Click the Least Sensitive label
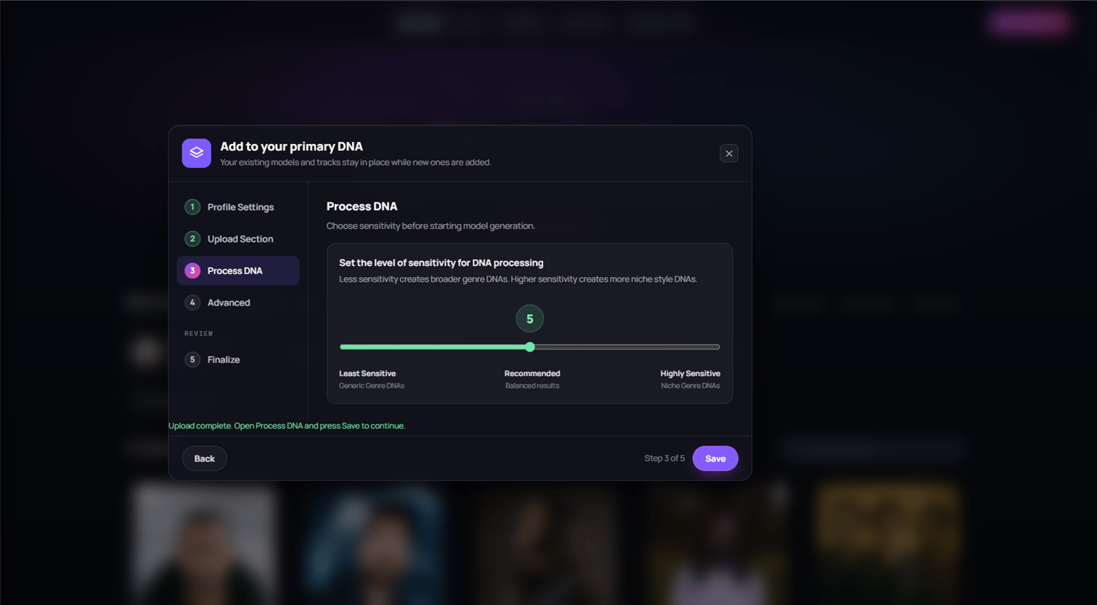 pyautogui.click(x=367, y=373)
